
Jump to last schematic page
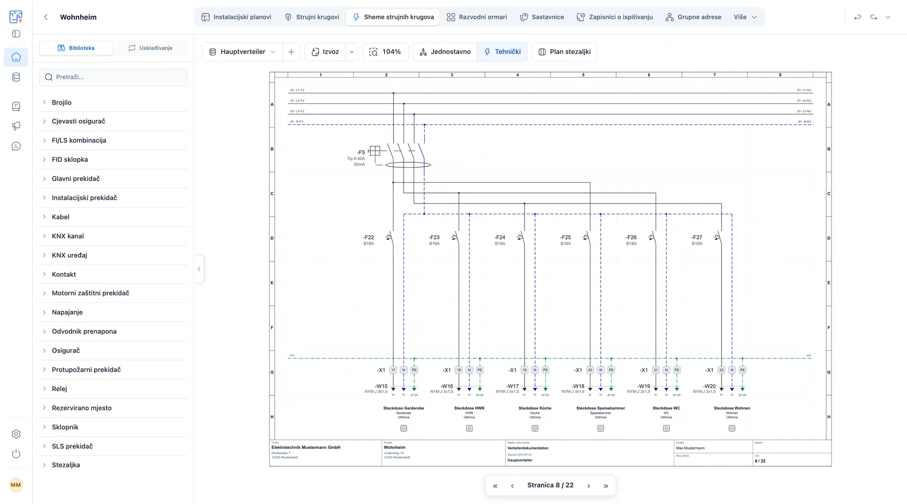tap(606, 486)
